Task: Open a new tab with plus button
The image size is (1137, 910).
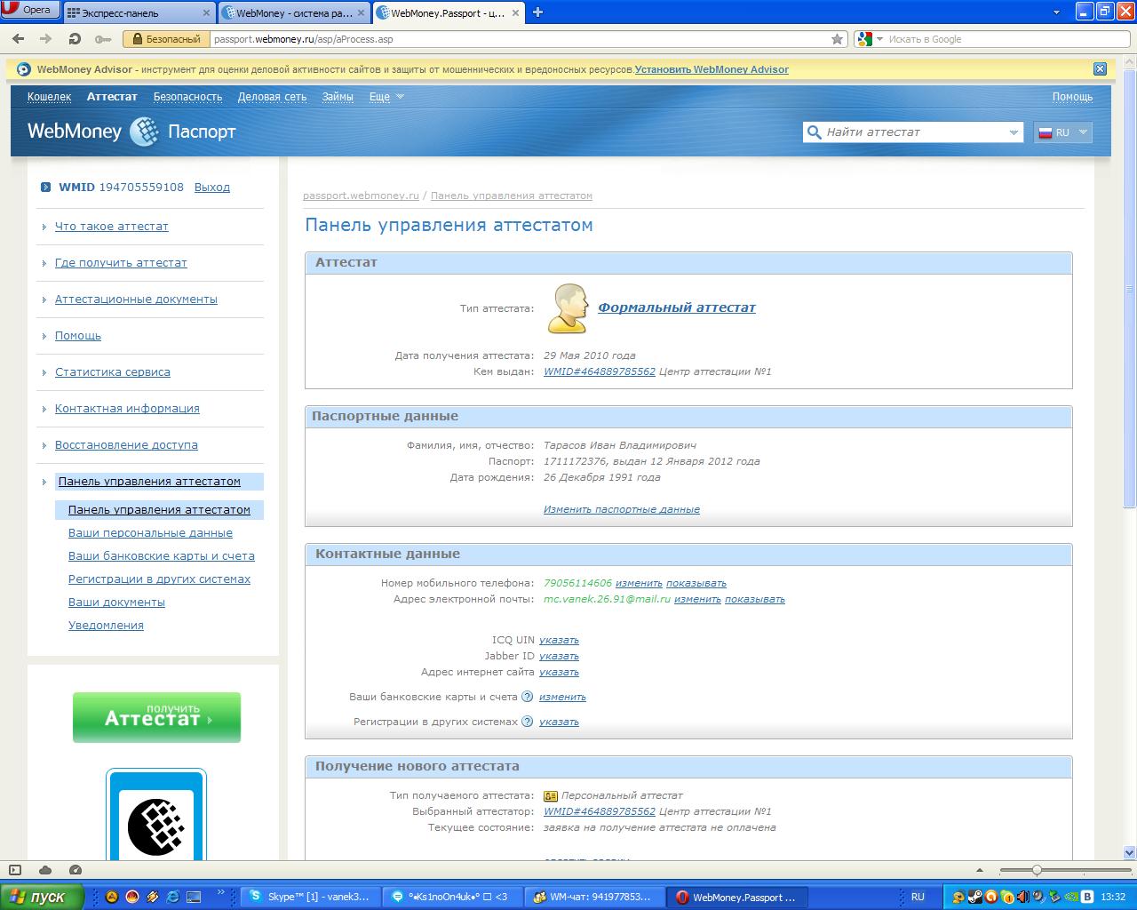Action: pyautogui.click(x=537, y=12)
